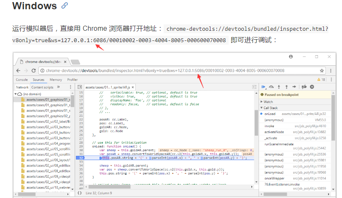
Task: Click the warning count badge showing 18
Action: [x=321, y=80]
